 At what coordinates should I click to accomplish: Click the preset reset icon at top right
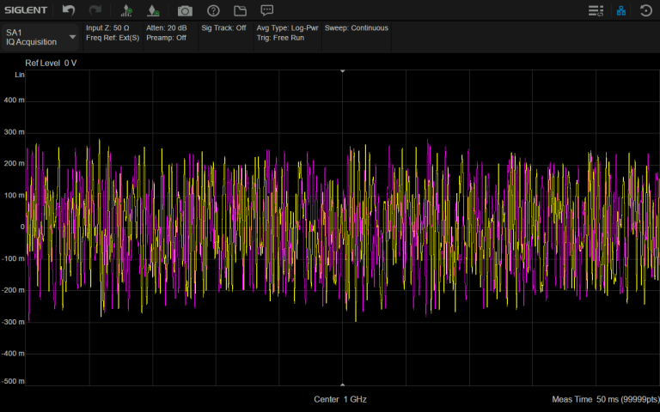(646, 10)
